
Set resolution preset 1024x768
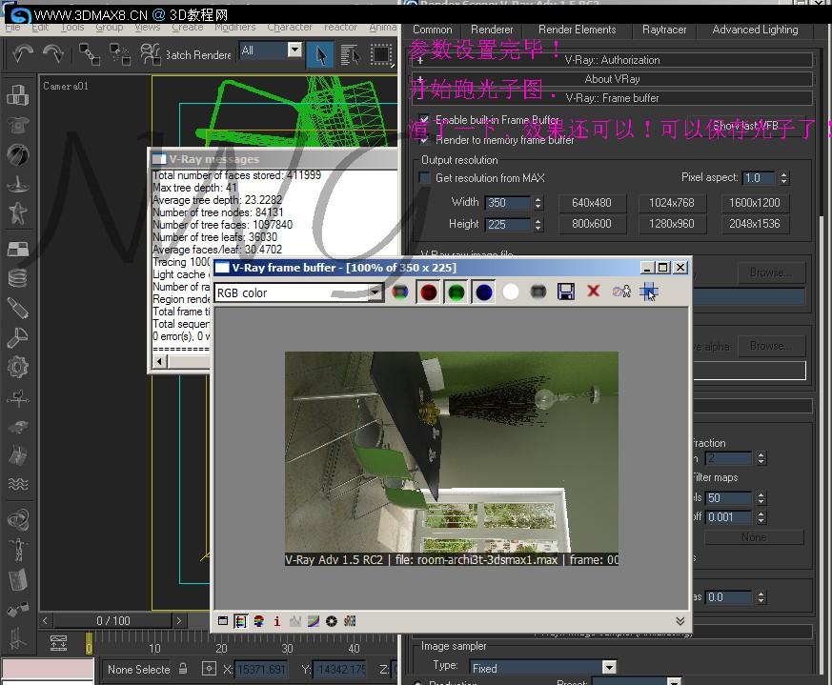click(x=671, y=203)
